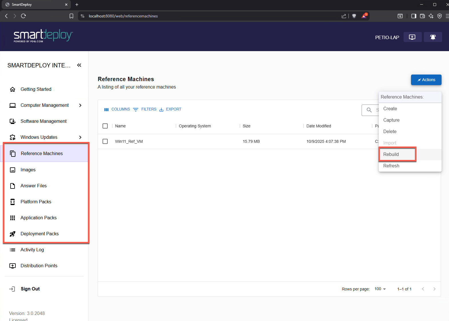Click the add computer monitor icon in header
Screen dimensions: 449x321
[x=412, y=37]
